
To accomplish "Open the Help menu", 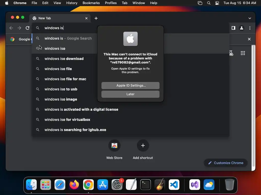I will click(153, 3).
